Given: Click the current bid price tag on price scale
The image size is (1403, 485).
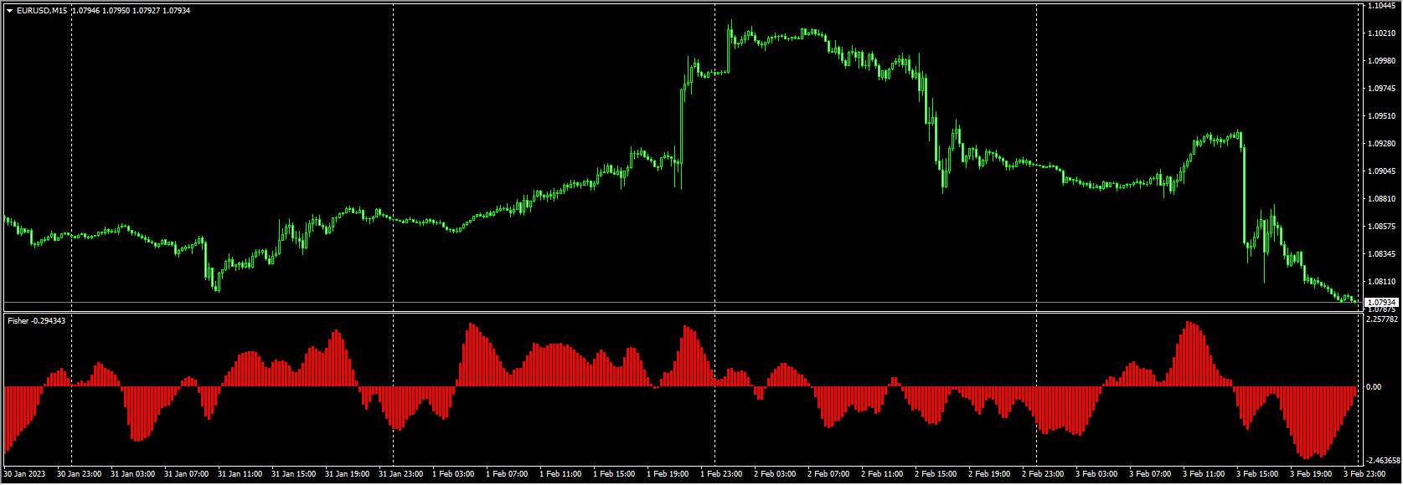Looking at the screenshot, I should 1381,302.
